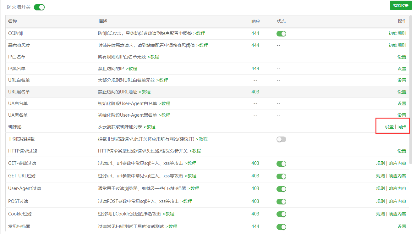
Task: Toggle the POST过滤 status switch
Action: tap(281, 202)
